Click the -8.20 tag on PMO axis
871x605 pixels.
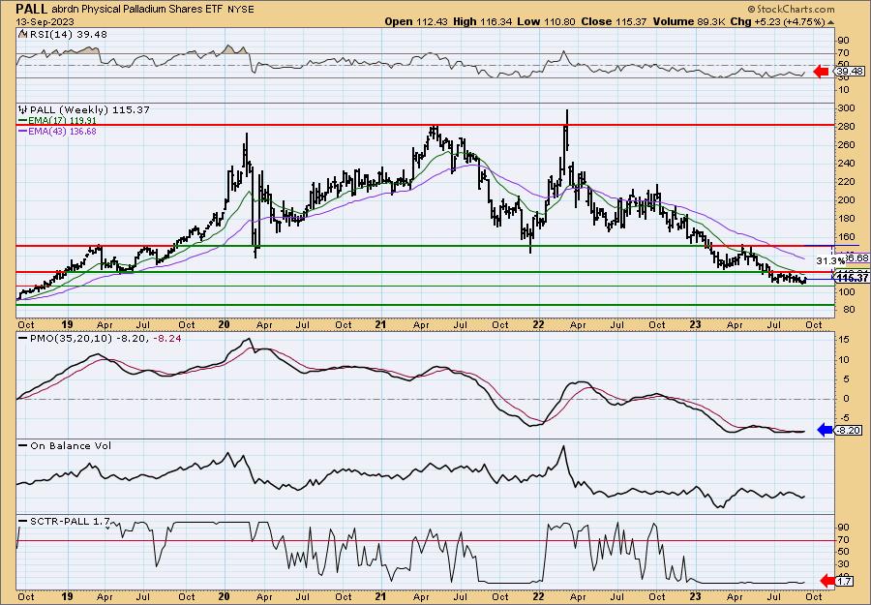(850, 430)
